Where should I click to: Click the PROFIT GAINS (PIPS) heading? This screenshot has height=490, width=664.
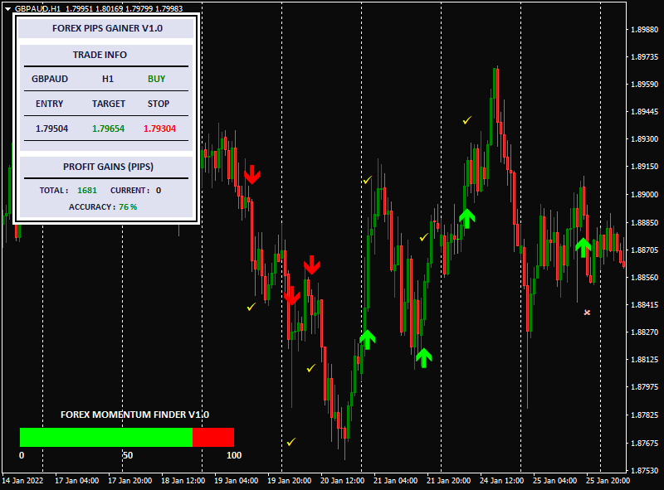pyautogui.click(x=107, y=167)
